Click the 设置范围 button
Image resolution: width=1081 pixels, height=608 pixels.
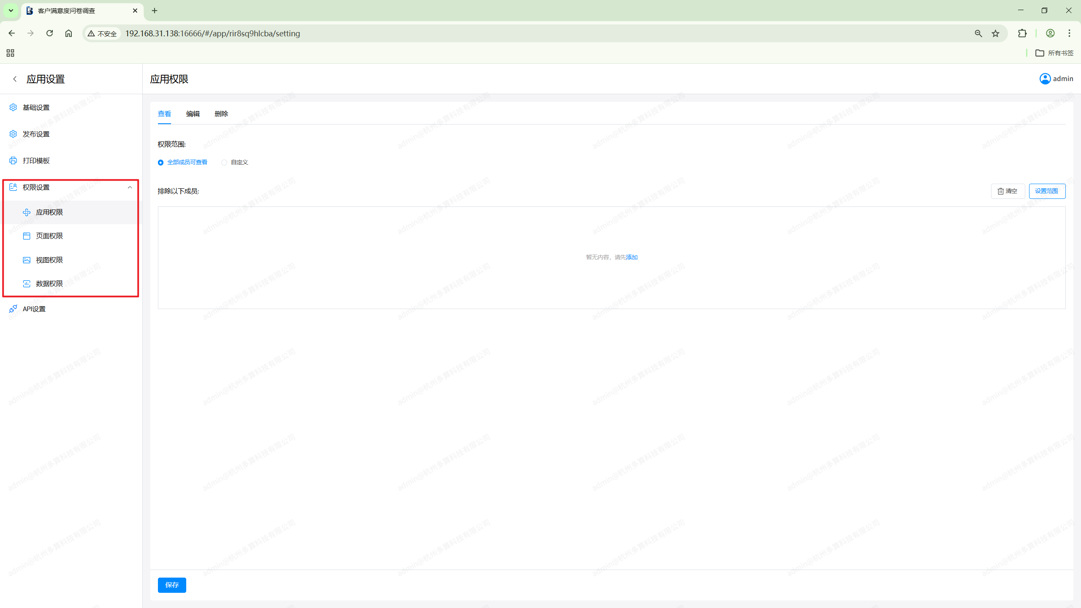[1046, 191]
